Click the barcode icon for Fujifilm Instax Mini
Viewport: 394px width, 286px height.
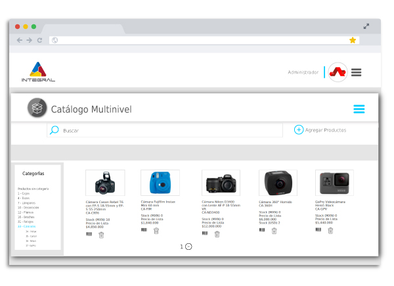click(x=144, y=230)
